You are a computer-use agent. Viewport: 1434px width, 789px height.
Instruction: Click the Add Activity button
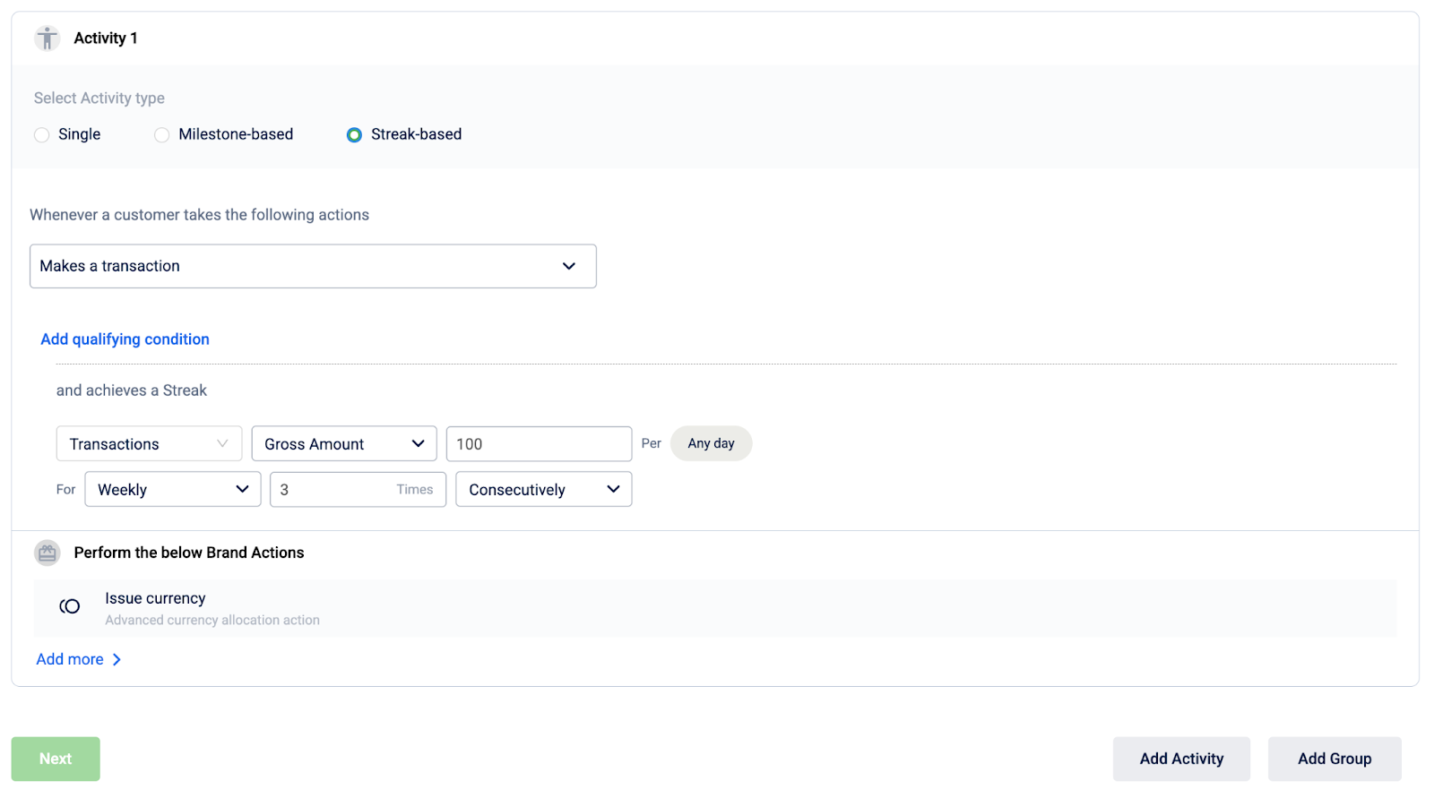1181,759
